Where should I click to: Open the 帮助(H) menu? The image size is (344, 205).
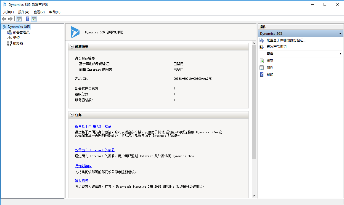point(55,12)
